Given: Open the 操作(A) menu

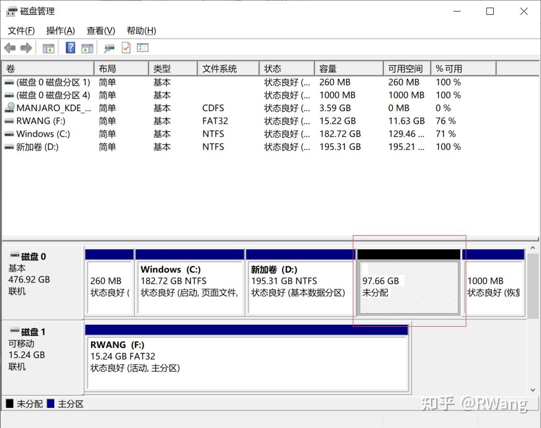Looking at the screenshot, I should (60, 30).
